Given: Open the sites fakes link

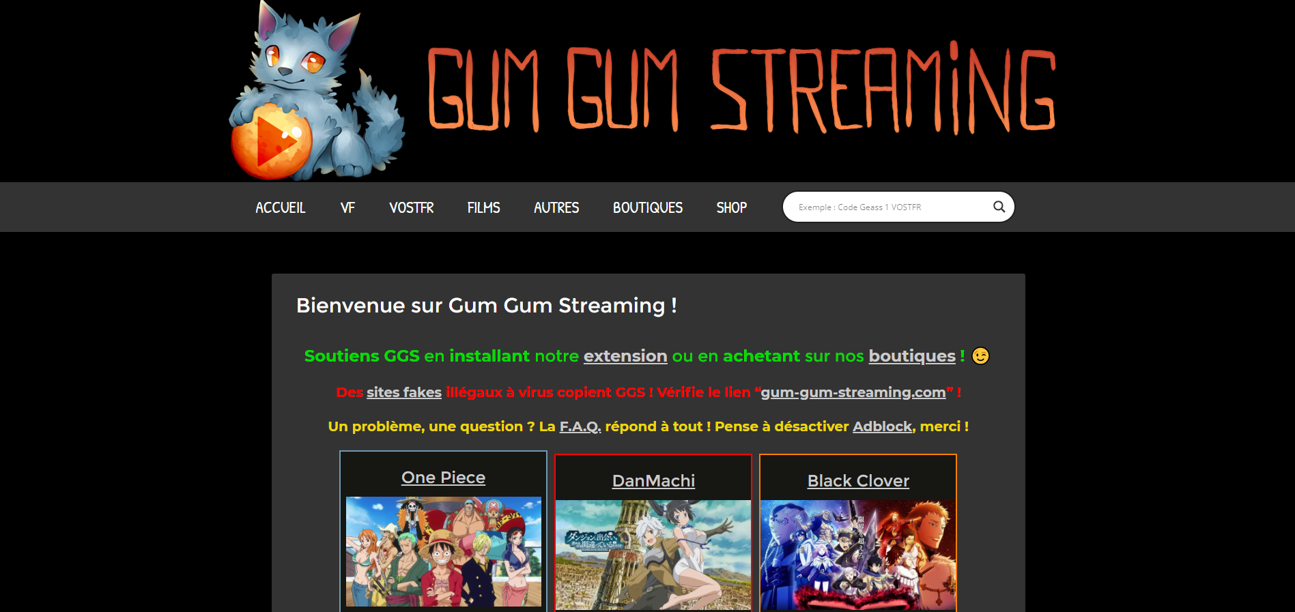Looking at the screenshot, I should [404, 392].
